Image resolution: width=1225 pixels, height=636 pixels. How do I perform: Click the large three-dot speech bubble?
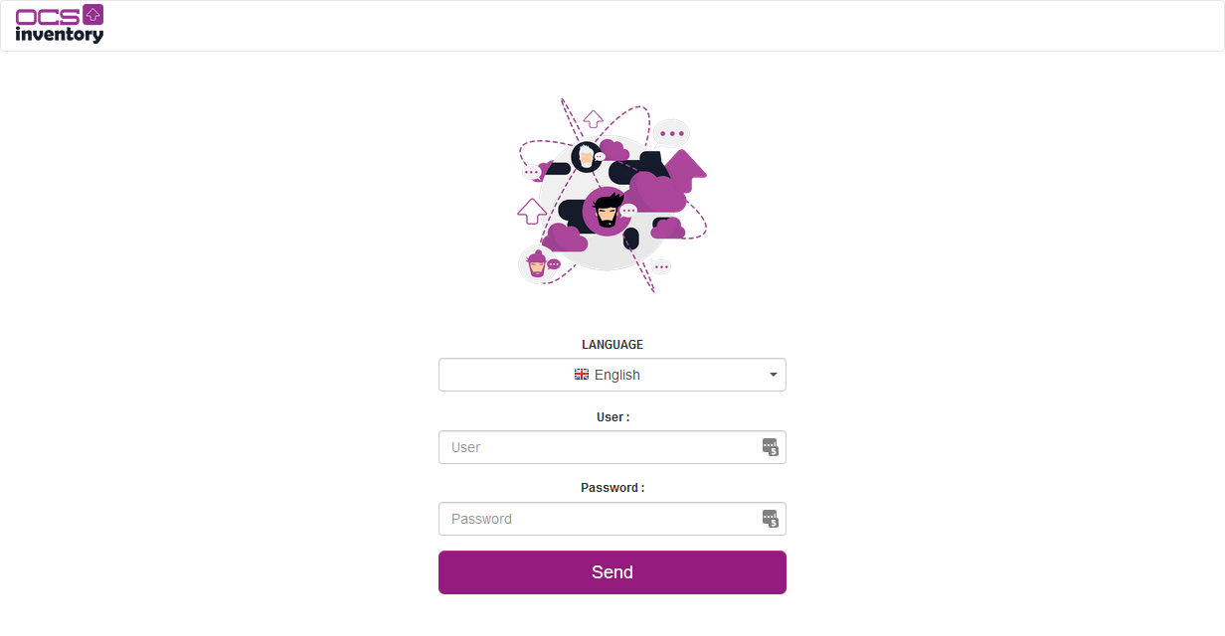click(672, 133)
